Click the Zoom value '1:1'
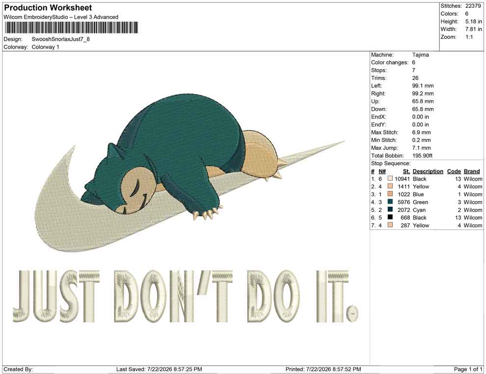 (x=469, y=37)
